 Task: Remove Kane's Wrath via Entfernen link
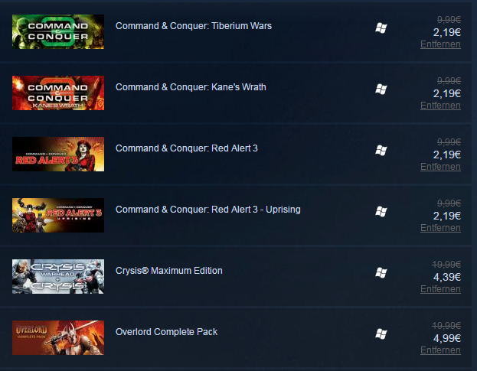pyautogui.click(x=440, y=106)
